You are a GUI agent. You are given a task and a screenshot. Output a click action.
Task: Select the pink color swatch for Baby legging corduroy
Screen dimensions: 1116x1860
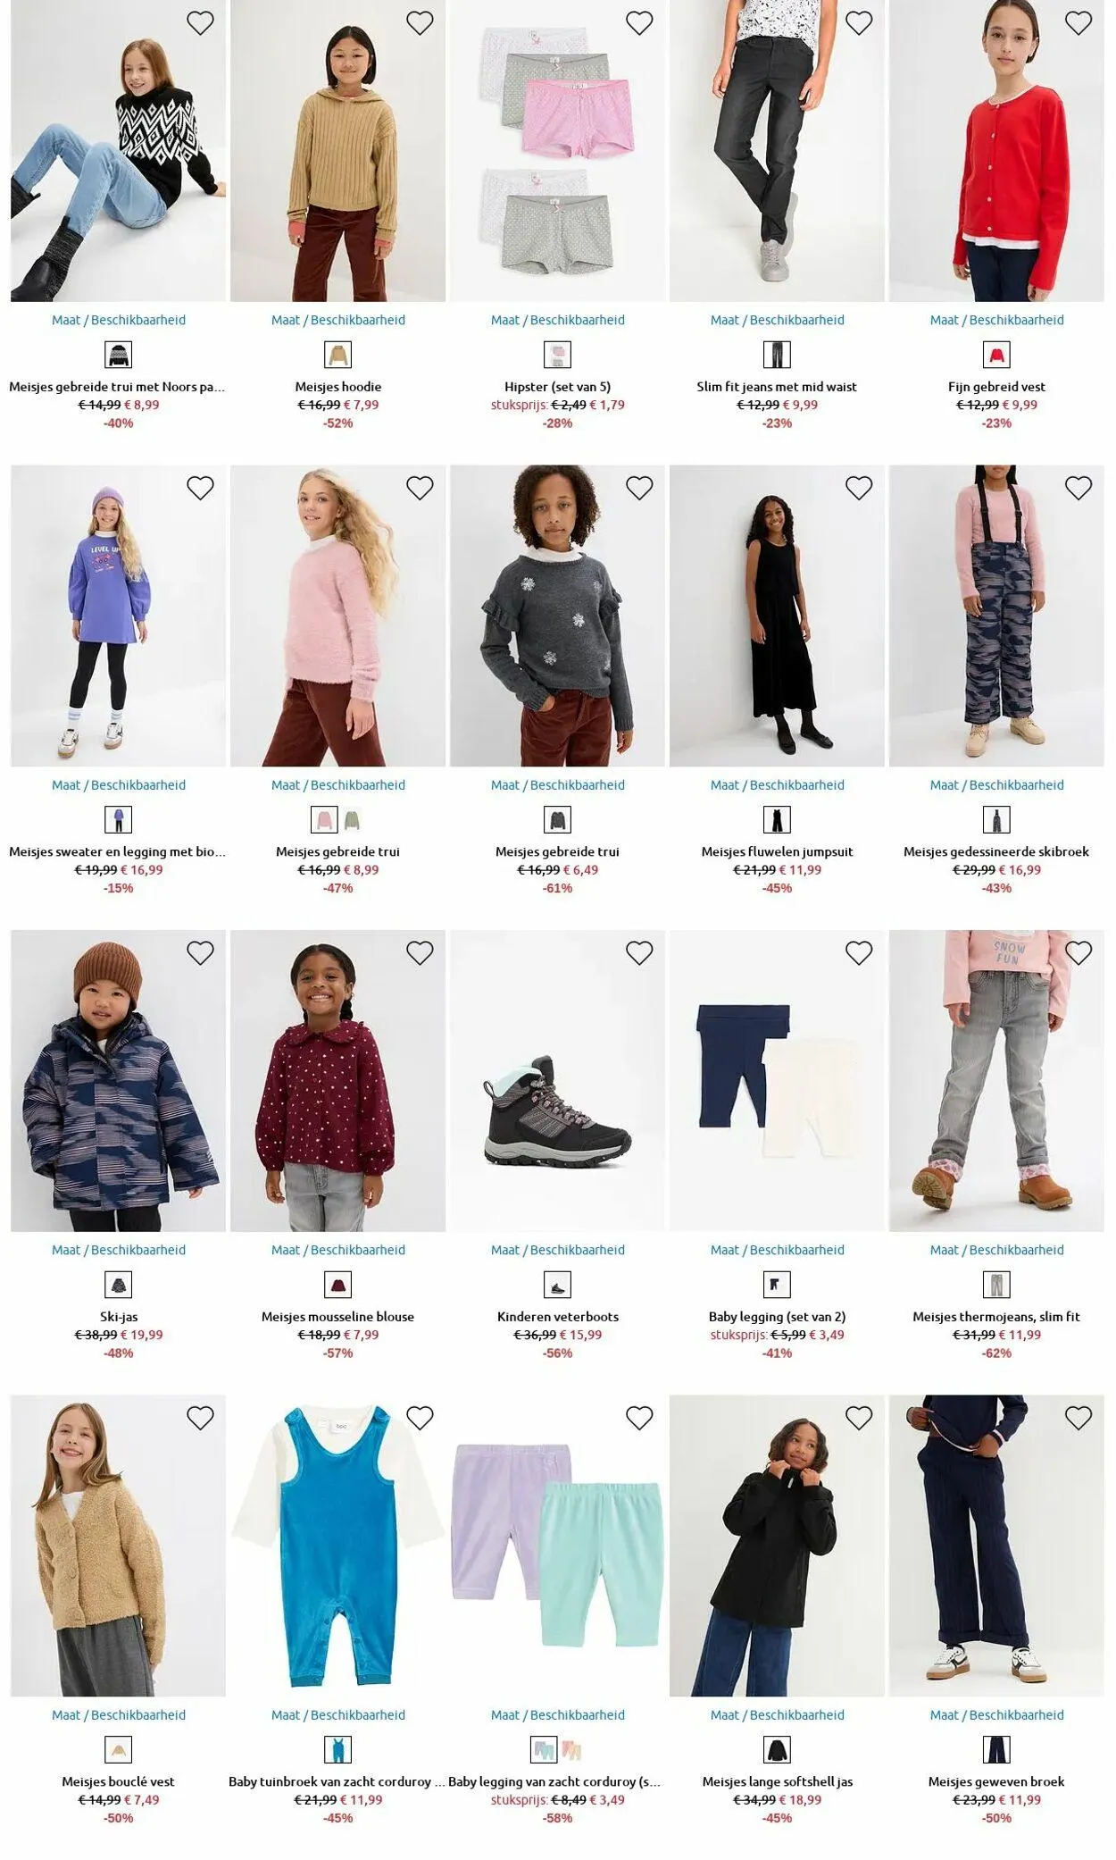click(571, 1749)
